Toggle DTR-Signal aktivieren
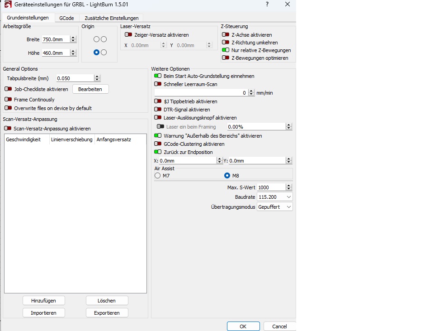434x331 pixels. point(158,109)
